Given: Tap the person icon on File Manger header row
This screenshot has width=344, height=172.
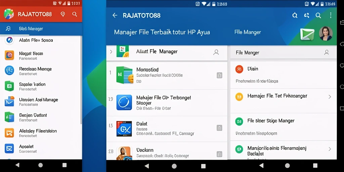Looking at the screenshot, I should (x=327, y=52).
